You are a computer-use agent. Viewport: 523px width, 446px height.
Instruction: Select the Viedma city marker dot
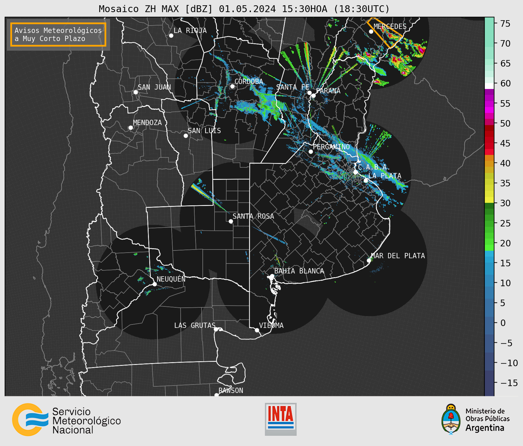[x=257, y=330]
